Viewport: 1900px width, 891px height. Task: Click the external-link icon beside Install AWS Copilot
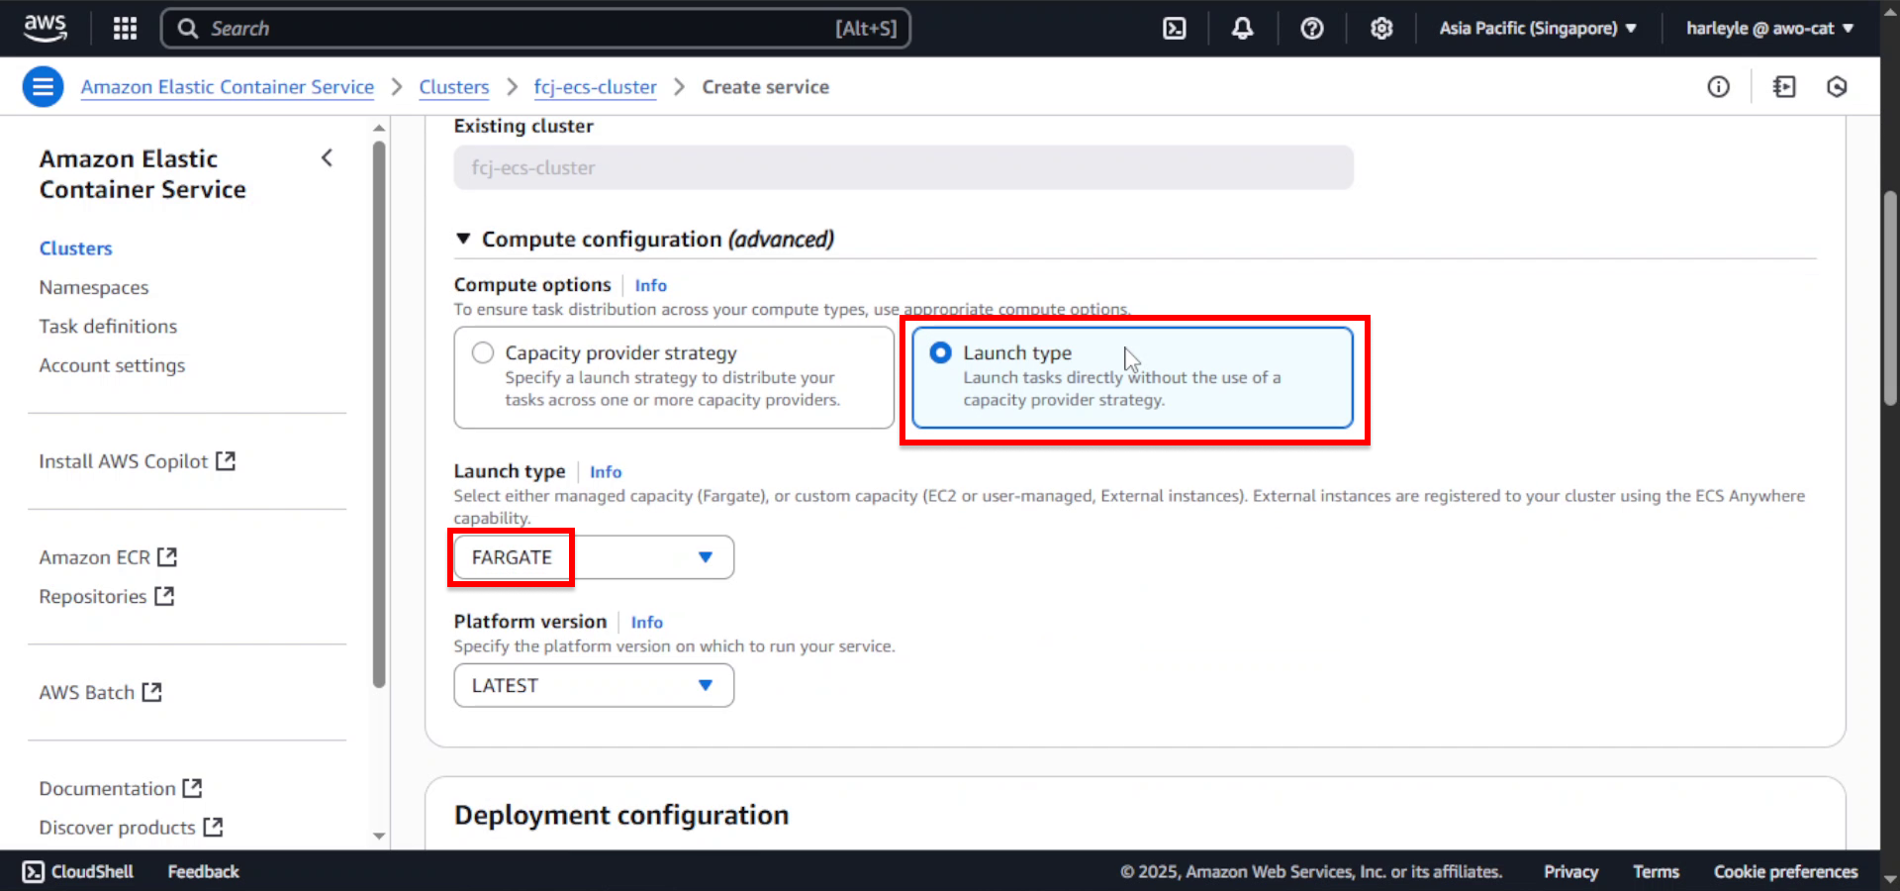[x=226, y=461]
